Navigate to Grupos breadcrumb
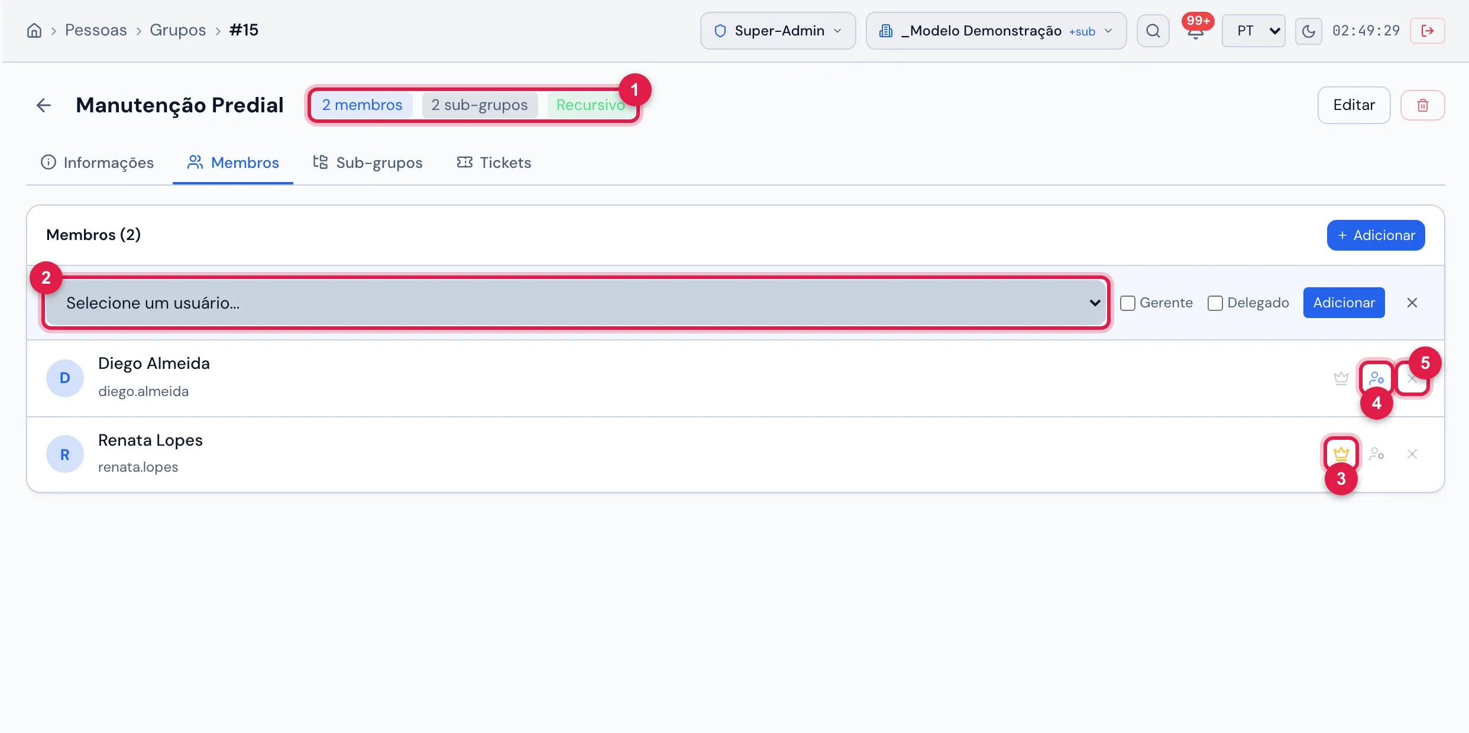The width and height of the screenshot is (1469, 733). (x=177, y=30)
